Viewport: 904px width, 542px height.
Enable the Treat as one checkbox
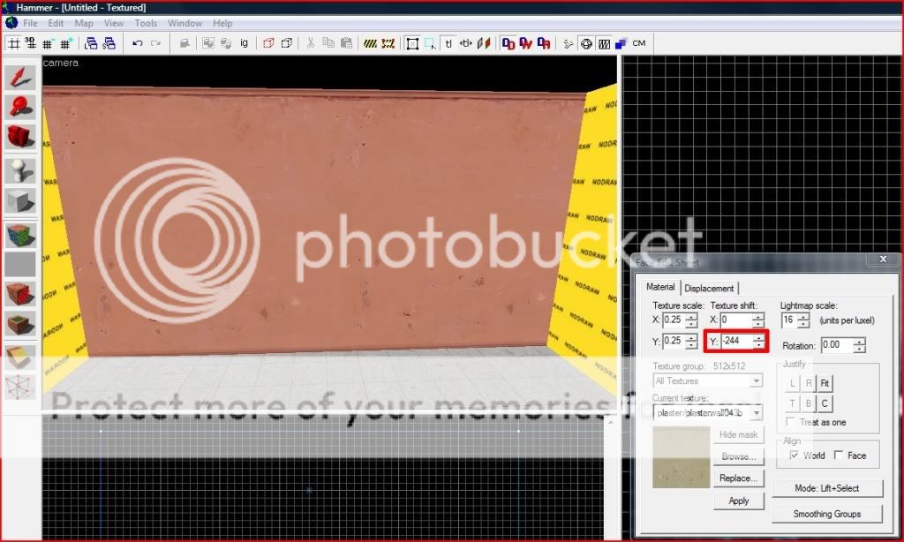click(x=791, y=422)
